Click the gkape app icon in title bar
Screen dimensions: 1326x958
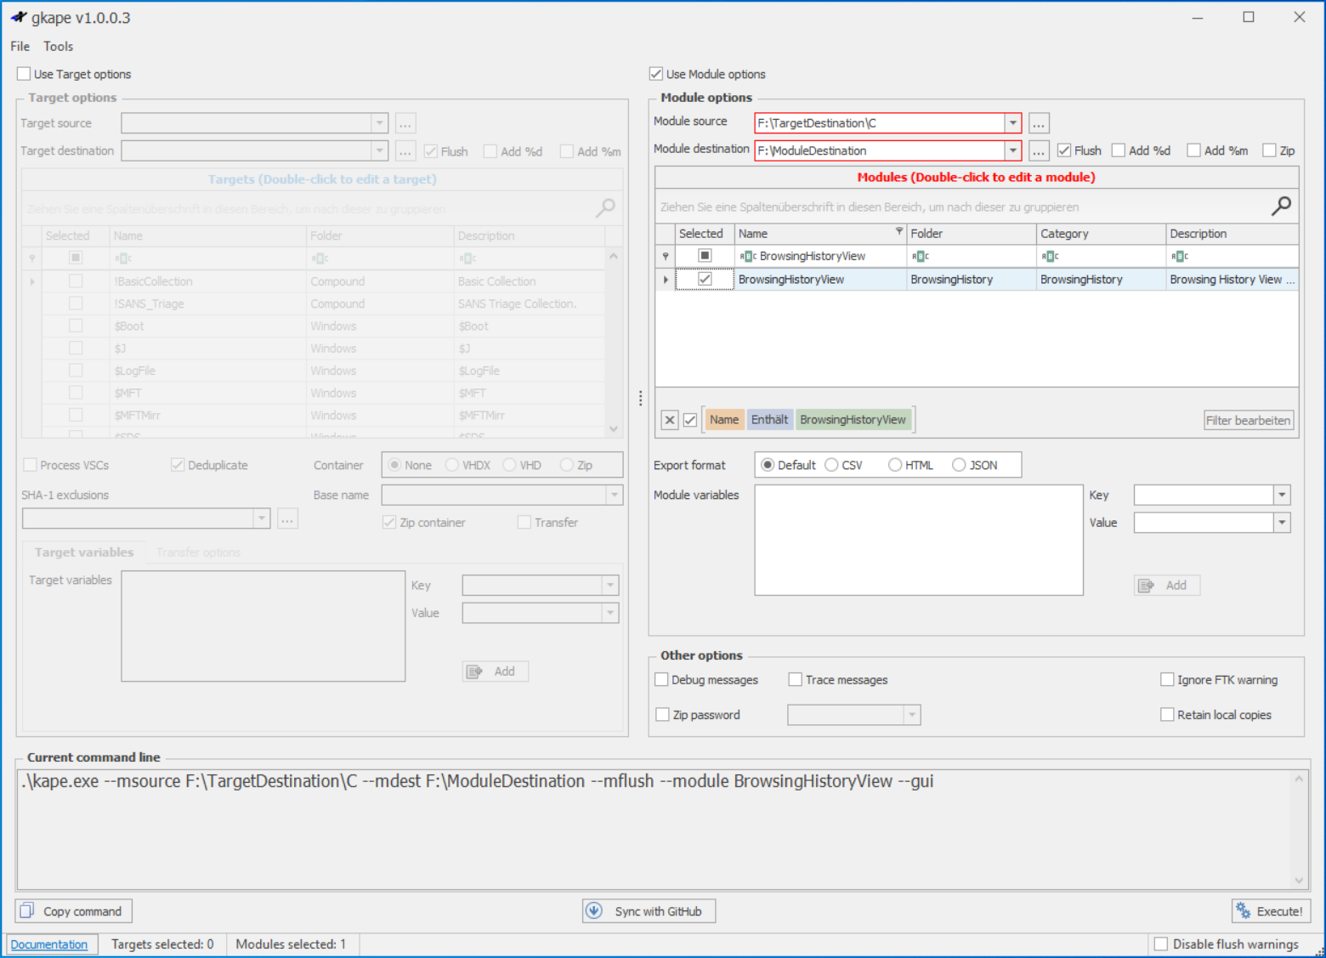pos(19,17)
